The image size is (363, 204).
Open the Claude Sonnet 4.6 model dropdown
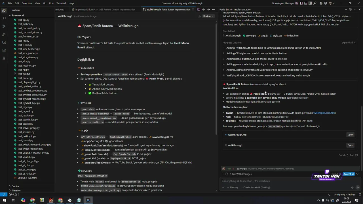255,187
